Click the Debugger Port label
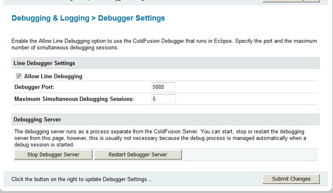 point(34,87)
